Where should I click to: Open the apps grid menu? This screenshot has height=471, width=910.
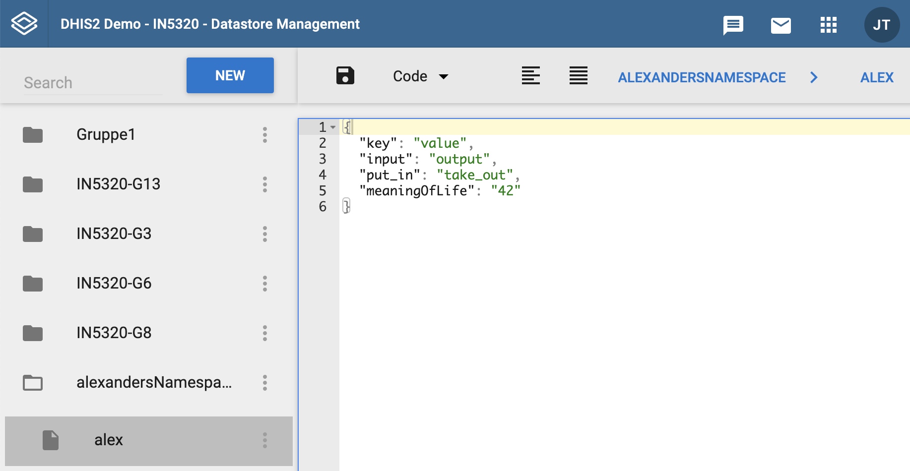pyautogui.click(x=828, y=25)
